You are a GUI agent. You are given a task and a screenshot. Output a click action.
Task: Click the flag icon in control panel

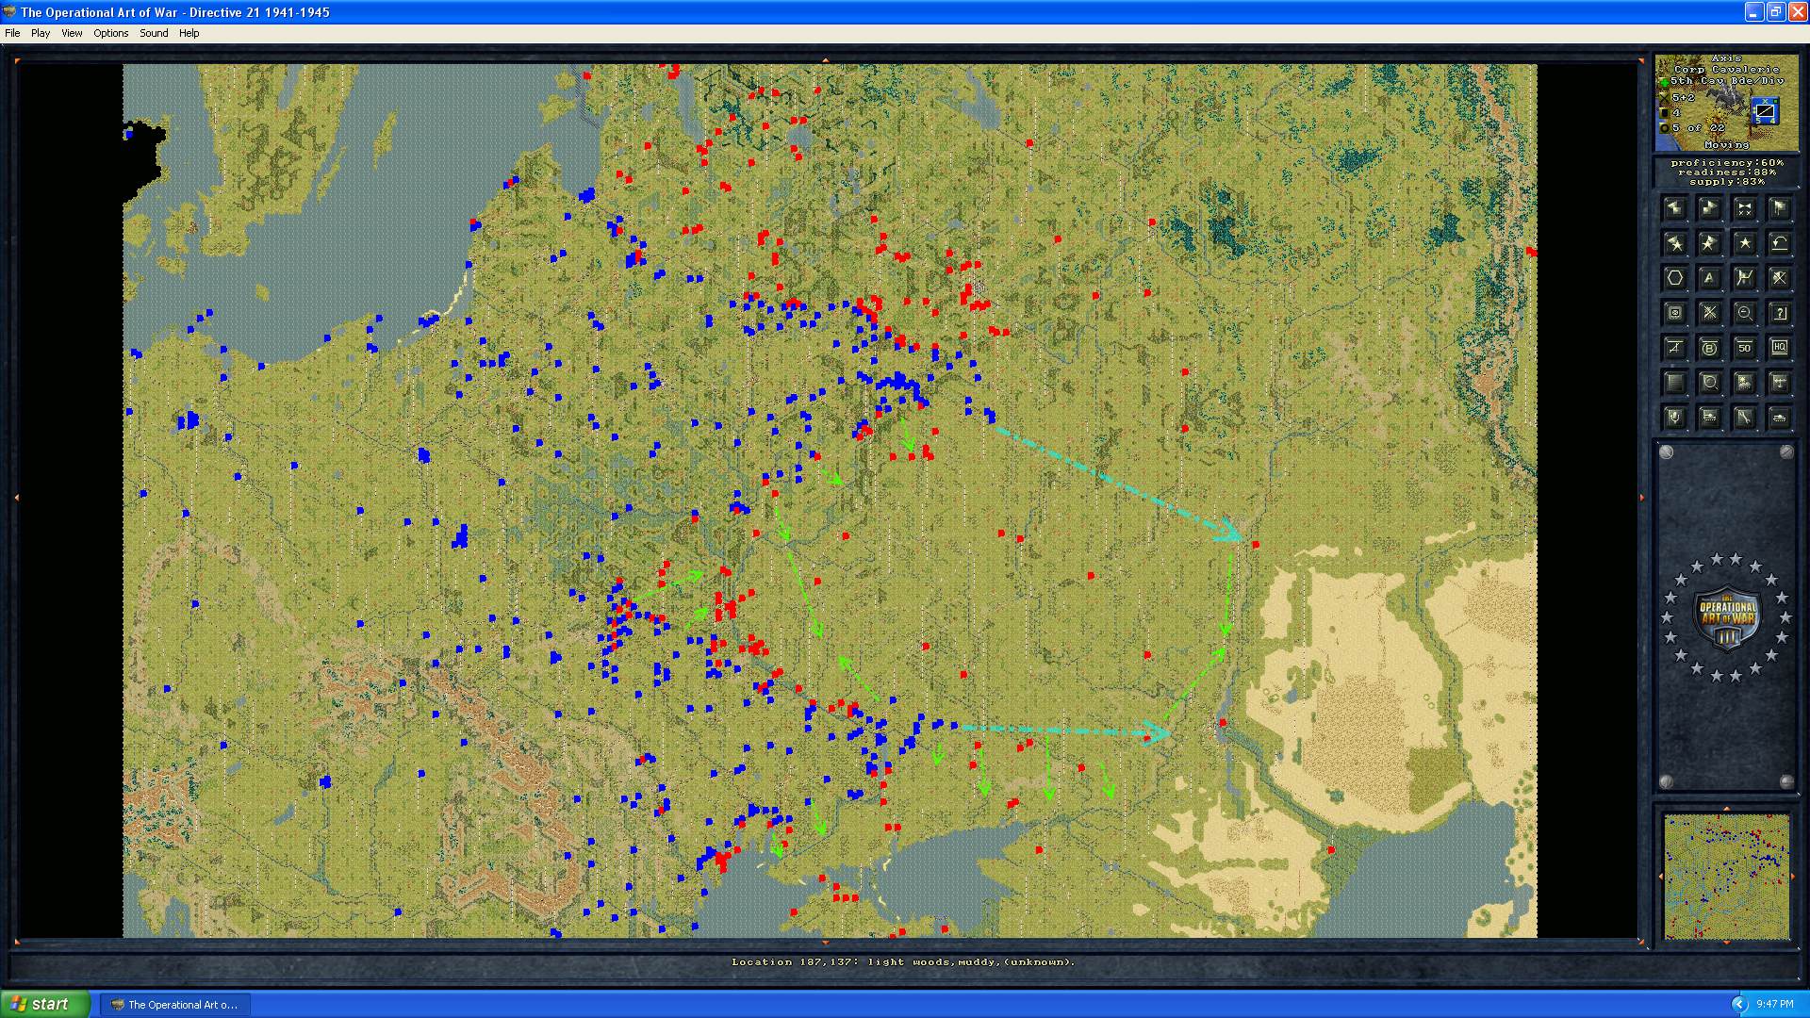coord(1780,208)
